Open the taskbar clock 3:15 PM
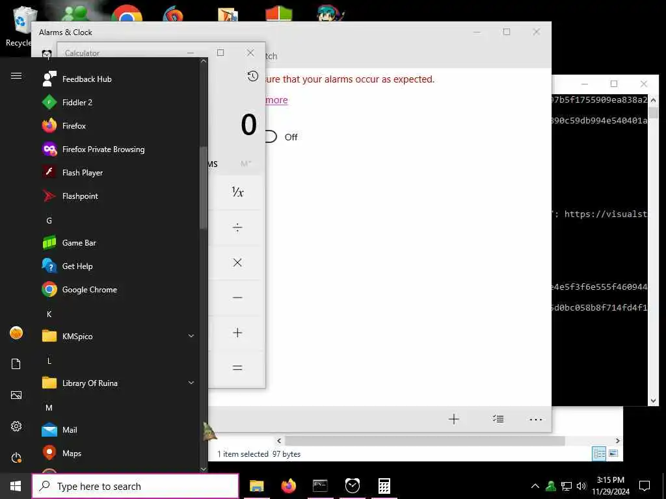The height and width of the screenshot is (499, 666). click(611, 486)
